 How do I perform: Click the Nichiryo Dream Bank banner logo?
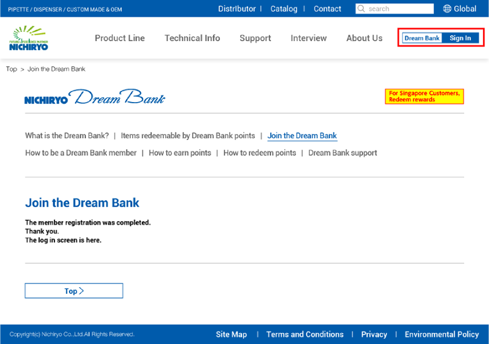pos(95,97)
